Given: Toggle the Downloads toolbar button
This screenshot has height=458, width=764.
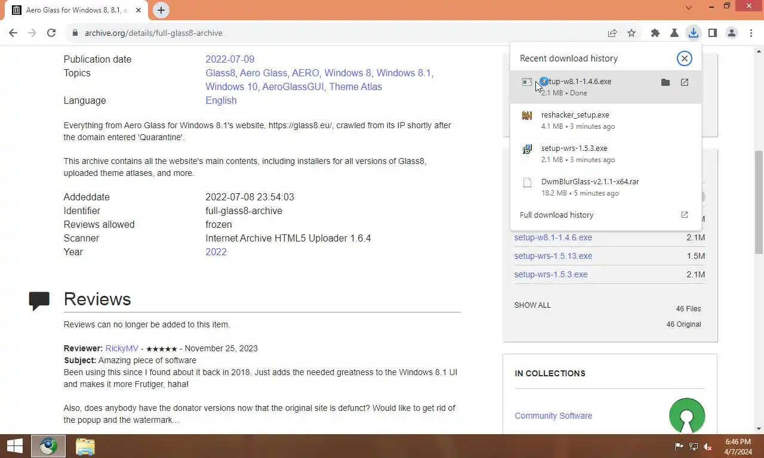Looking at the screenshot, I should [x=693, y=33].
